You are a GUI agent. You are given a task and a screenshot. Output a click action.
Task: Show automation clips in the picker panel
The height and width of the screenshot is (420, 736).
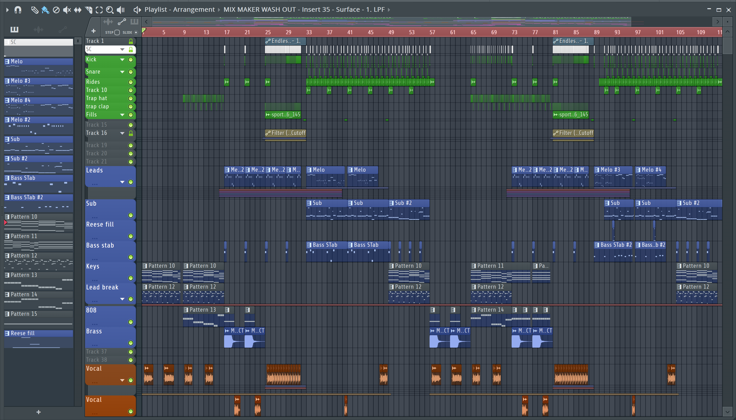[x=63, y=29]
